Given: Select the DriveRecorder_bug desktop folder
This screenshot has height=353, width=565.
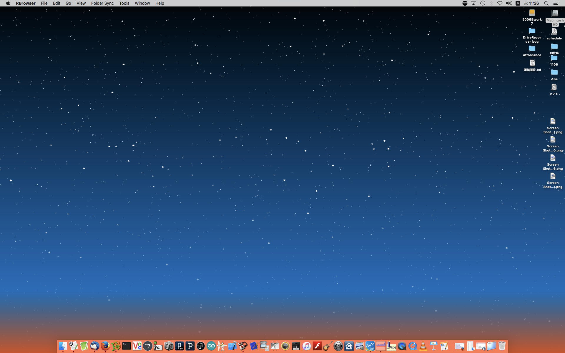Looking at the screenshot, I should coord(532,31).
